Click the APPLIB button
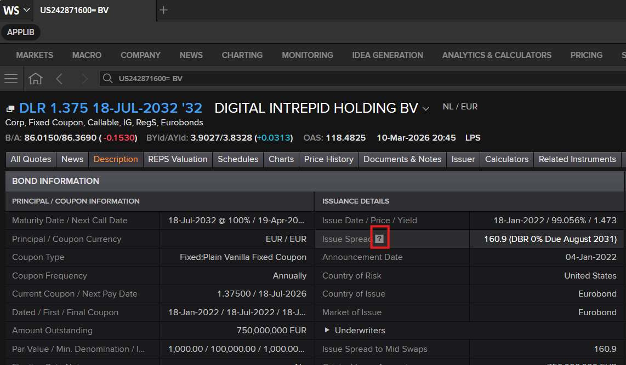626x365 pixels. coord(21,32)
